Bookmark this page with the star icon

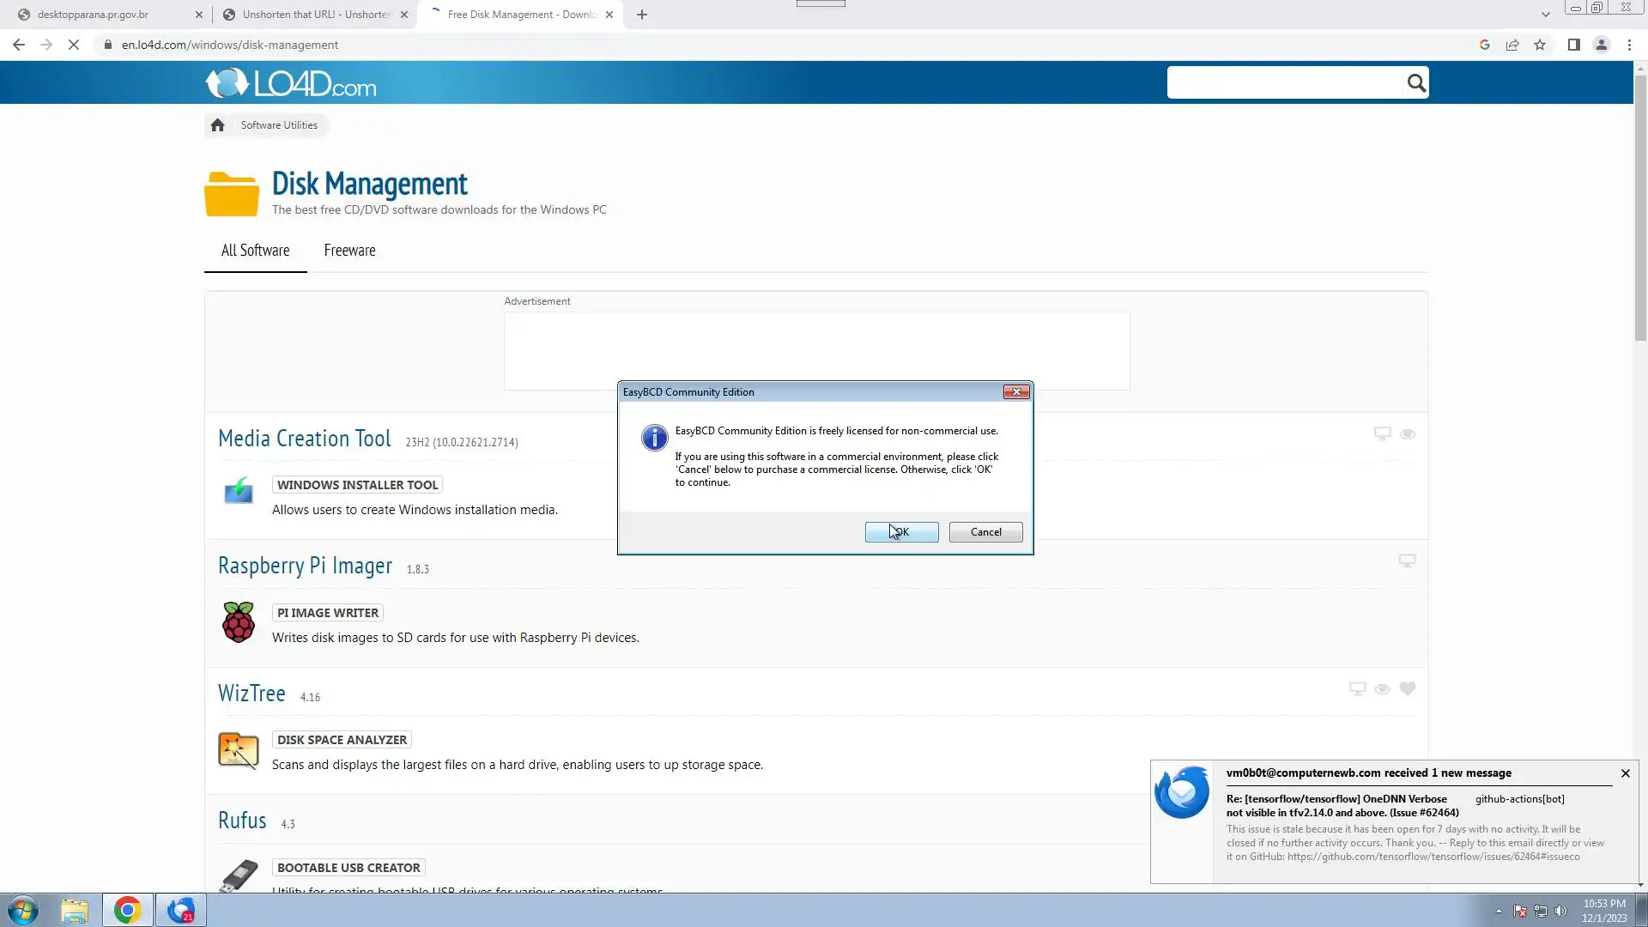coord(1540,45)
